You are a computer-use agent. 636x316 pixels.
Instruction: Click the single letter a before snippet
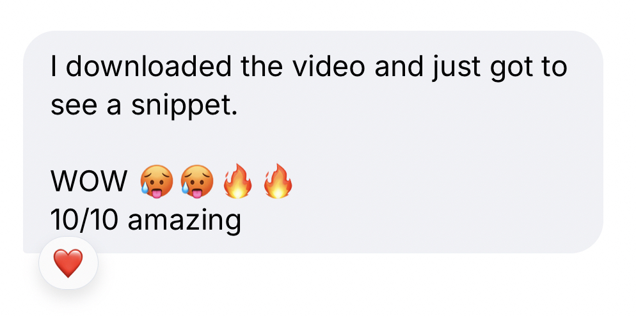pyautogui.click(x=114, y=107)
